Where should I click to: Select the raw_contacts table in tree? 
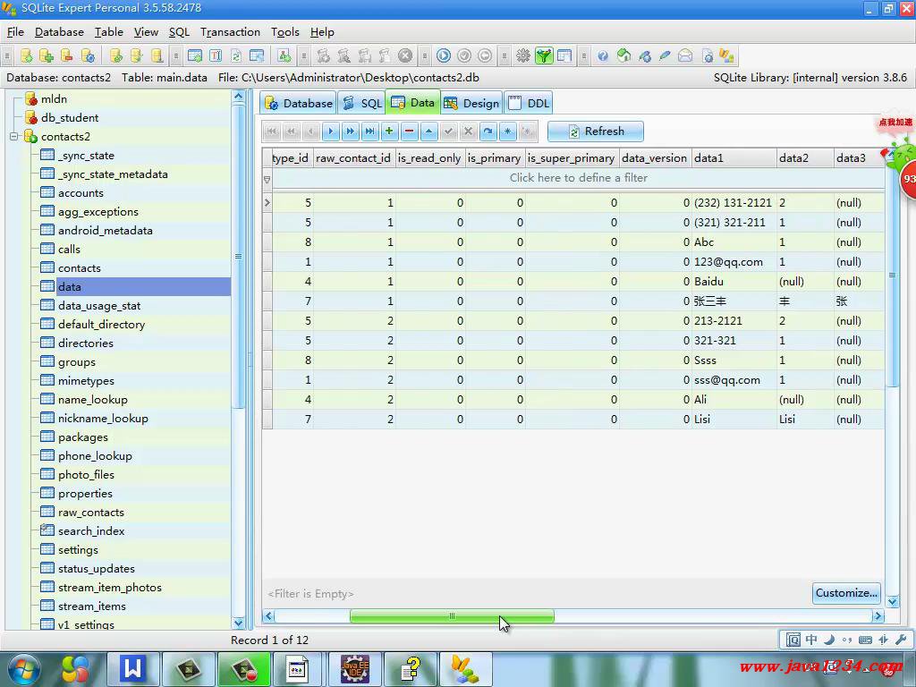click(91, 513)
